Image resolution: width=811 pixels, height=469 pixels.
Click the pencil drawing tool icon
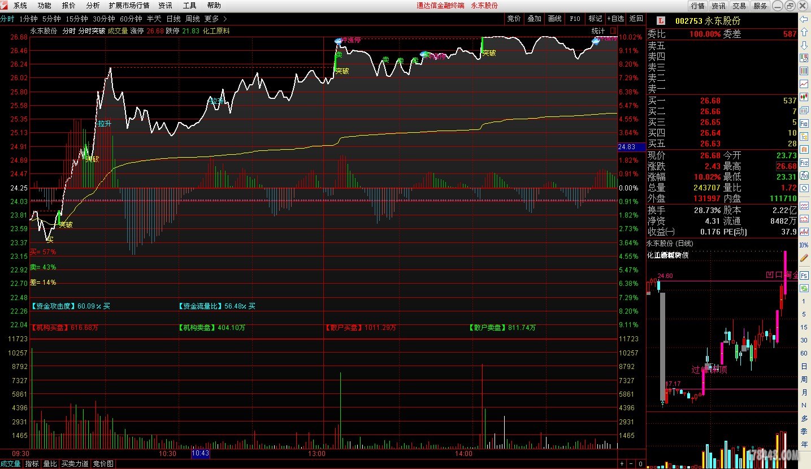click(804, 258)
